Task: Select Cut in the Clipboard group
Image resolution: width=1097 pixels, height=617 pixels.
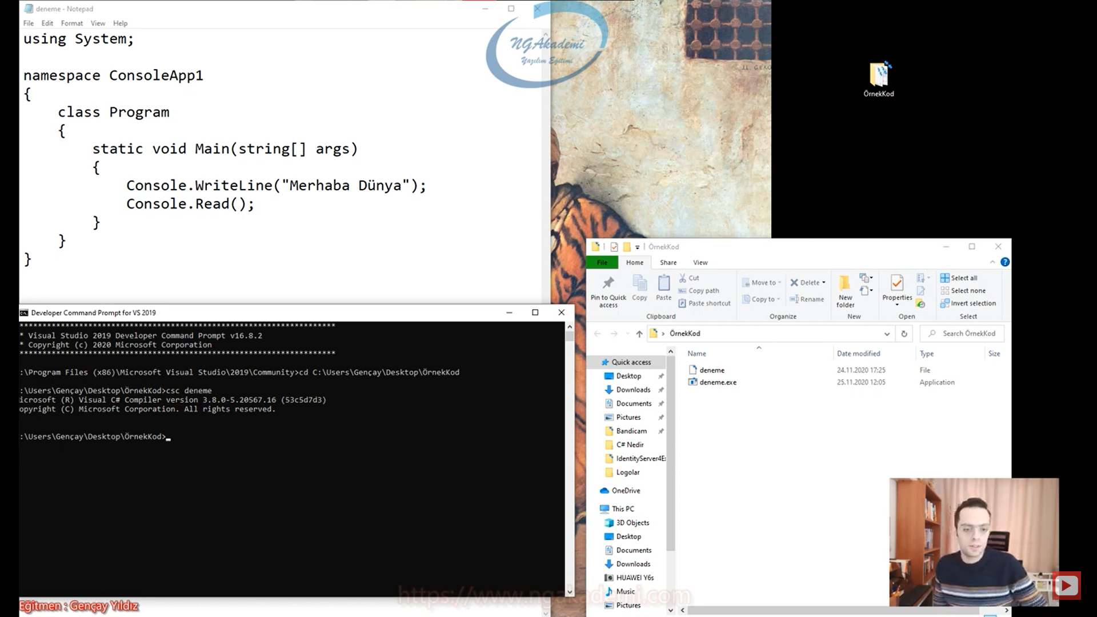Action: tap(688, 278)
